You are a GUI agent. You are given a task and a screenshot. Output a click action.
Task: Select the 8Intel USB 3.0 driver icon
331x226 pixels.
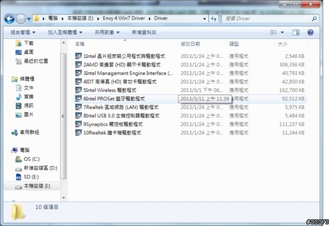click(79, 115)
